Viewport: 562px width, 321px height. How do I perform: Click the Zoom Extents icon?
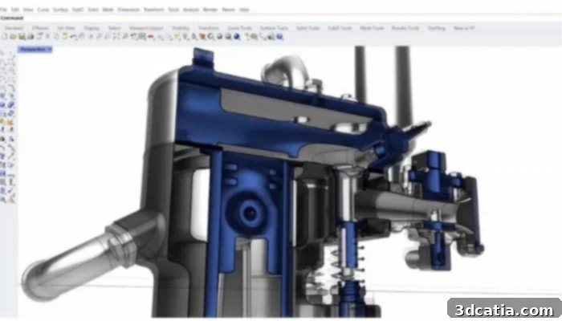tap(116, 37)
